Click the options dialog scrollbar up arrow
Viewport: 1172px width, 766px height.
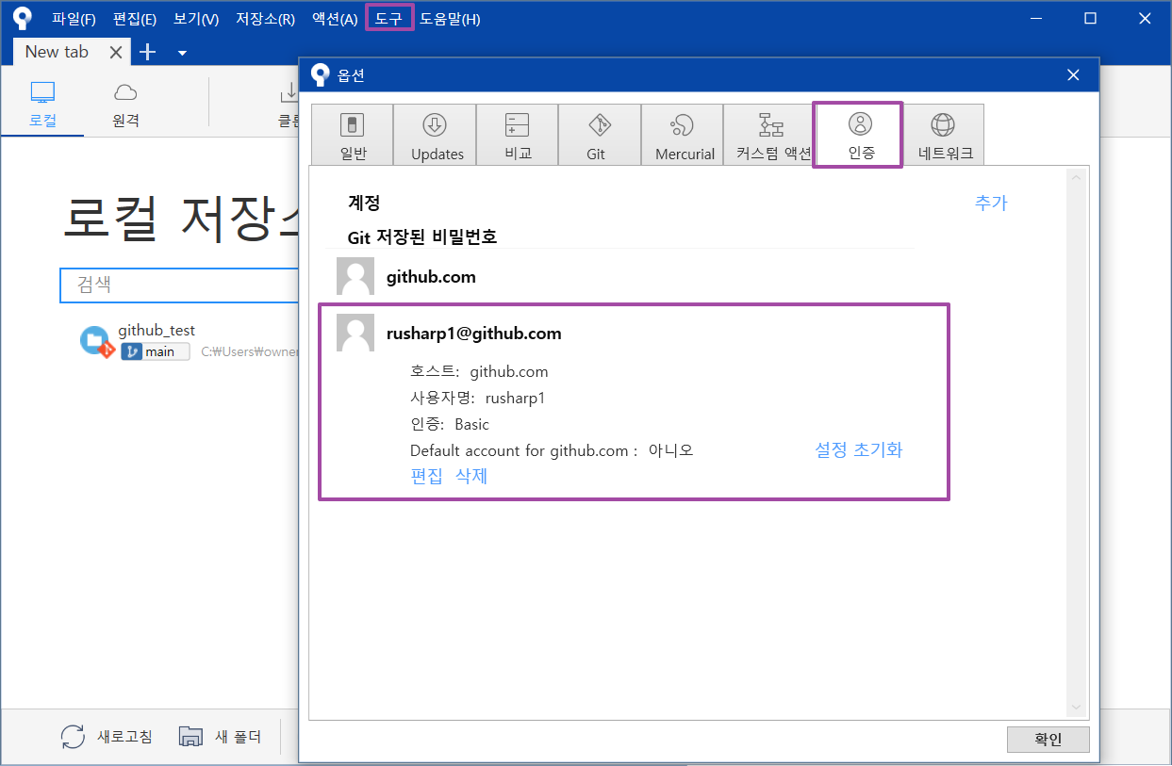[1077, 177]
